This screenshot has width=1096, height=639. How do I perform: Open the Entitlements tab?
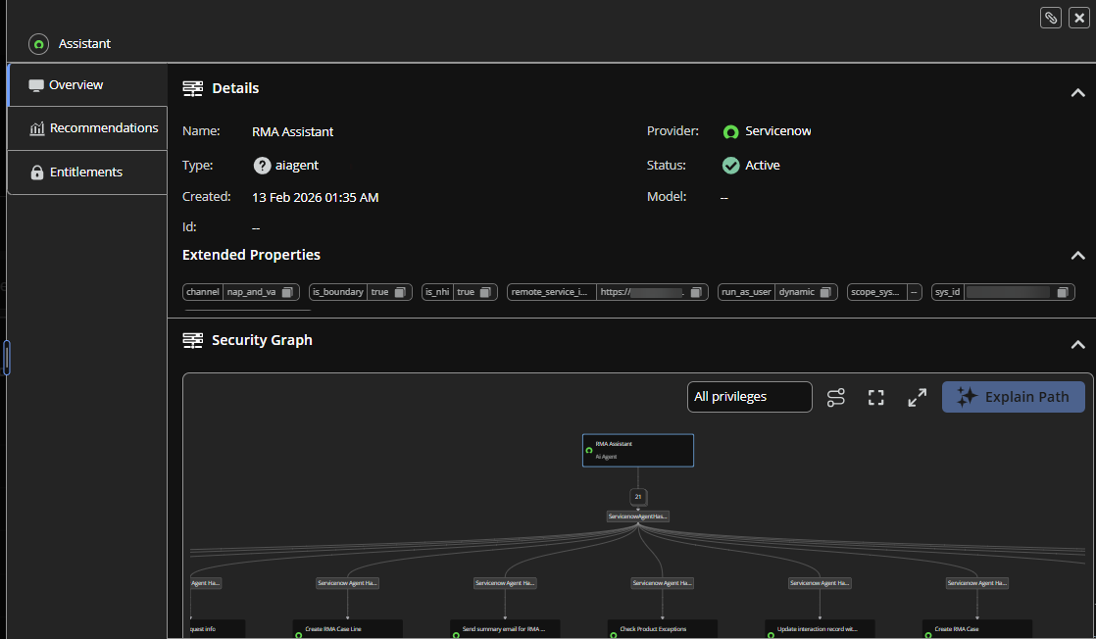point(87,172)
